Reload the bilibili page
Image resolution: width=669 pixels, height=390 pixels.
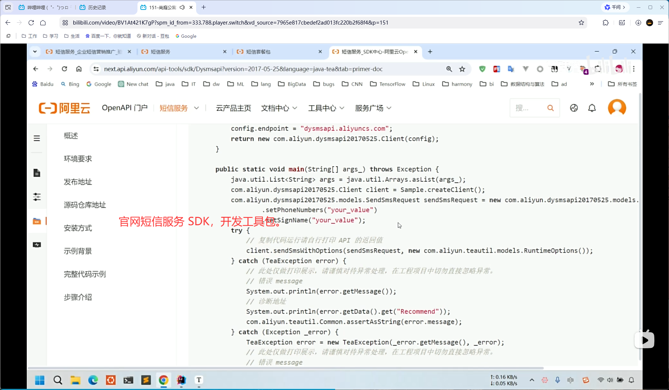[x=31, y=23]
